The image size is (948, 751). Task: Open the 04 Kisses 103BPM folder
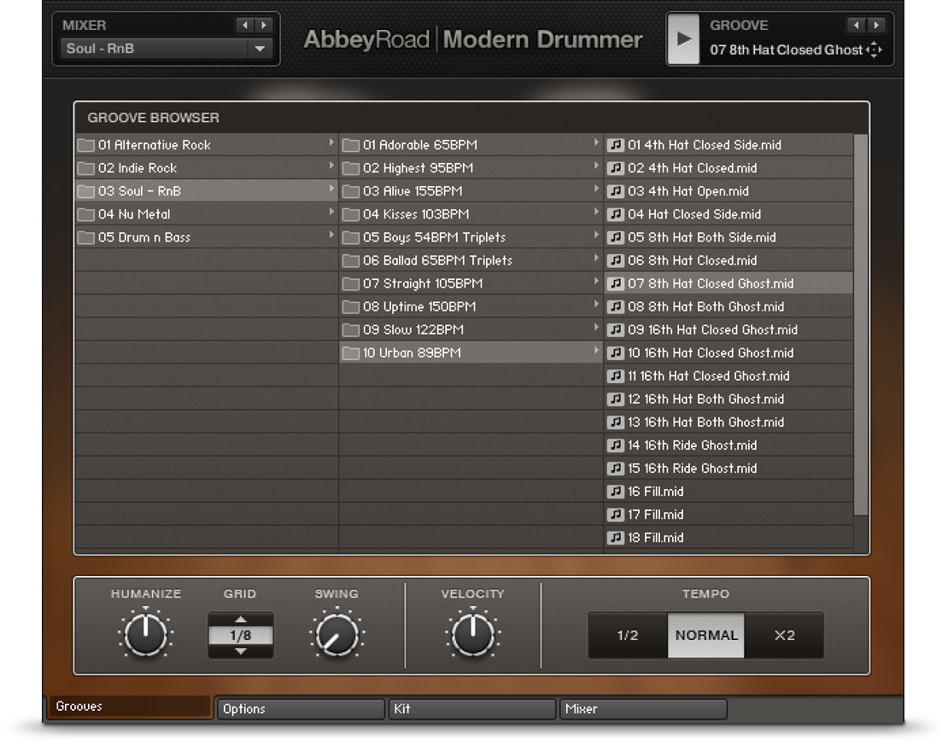click(471, 214)
